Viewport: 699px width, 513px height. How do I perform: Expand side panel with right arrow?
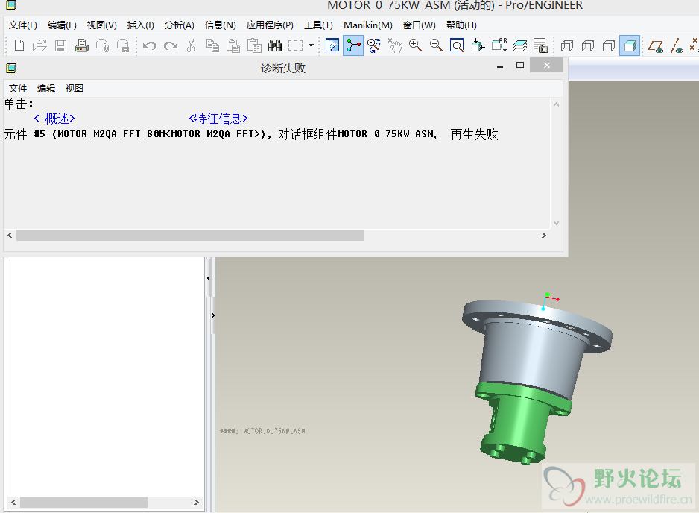coord(214,315)
